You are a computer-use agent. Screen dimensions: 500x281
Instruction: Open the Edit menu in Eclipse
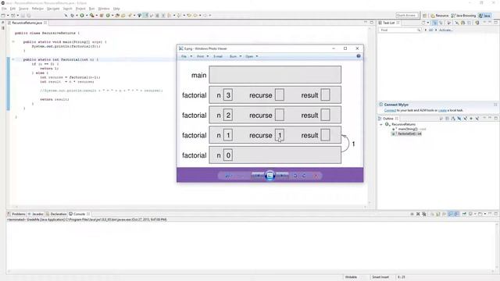pyautogui.click(x=12, y=9)
